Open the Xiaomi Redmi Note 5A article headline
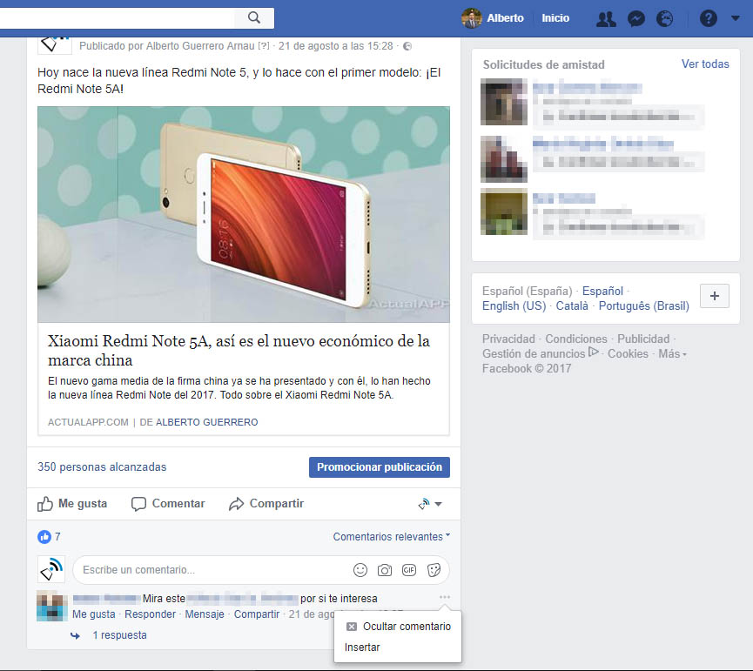 coord(239,351)
